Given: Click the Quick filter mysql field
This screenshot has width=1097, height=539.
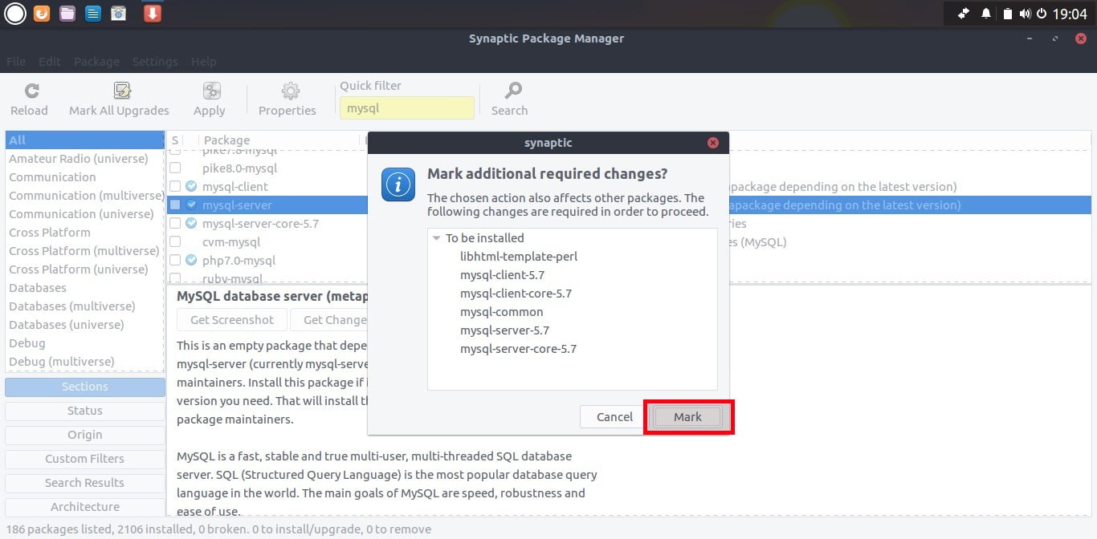Looking at the screenshot, I should [x=406, y=108].
